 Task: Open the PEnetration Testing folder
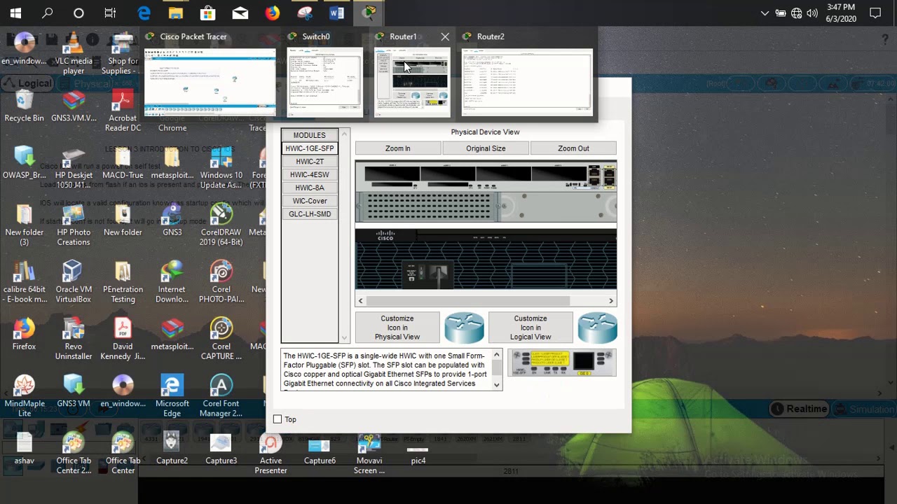click(x=123, y=283)
